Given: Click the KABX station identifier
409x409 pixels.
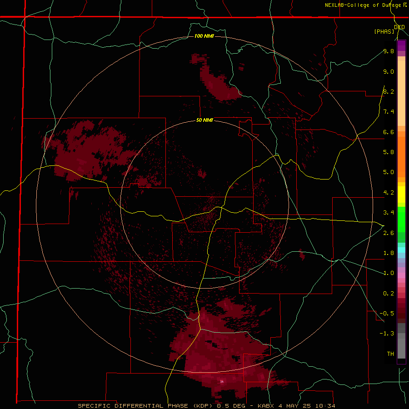Looking at the screenshot, I should click(x=265, y=406).
